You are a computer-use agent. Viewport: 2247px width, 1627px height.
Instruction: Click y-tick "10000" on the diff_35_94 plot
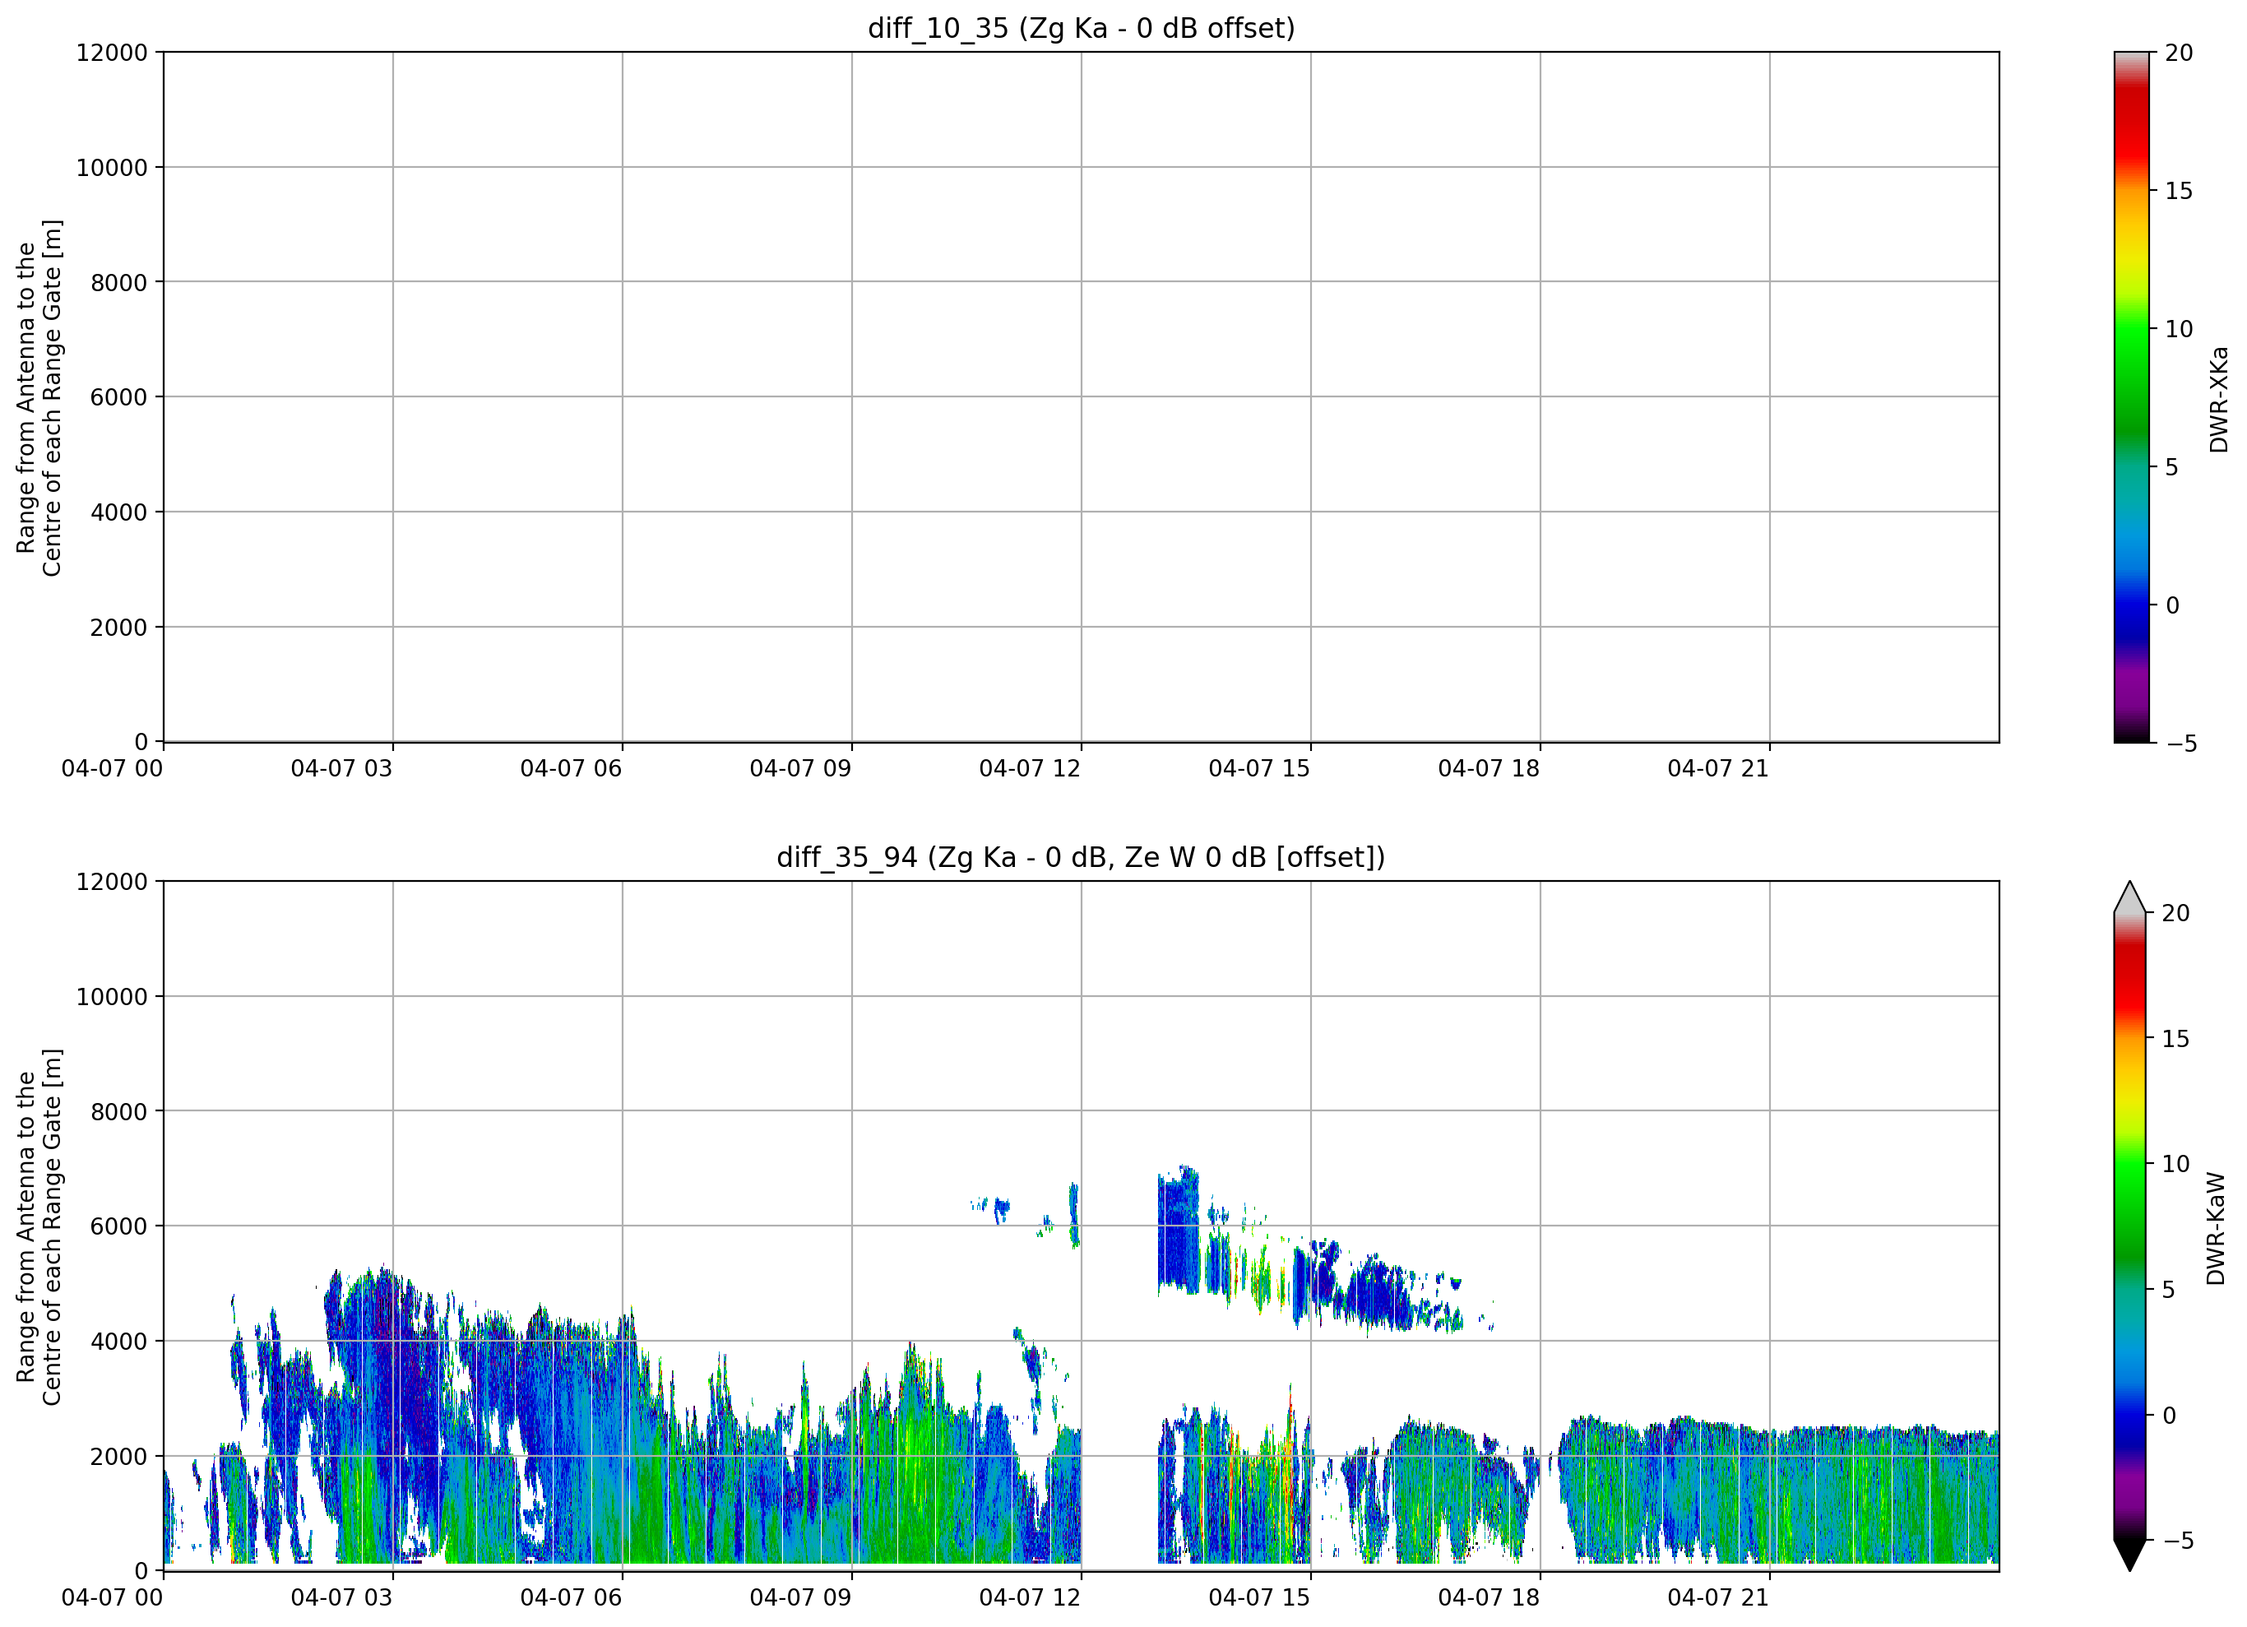(x=112, y=997)
